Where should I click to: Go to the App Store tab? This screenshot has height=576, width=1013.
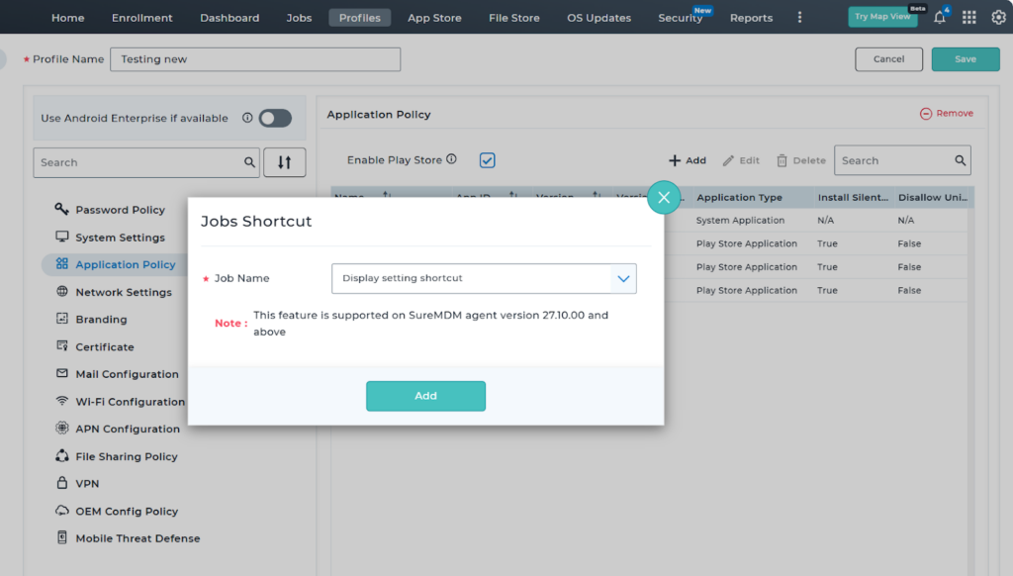point(434,18)
